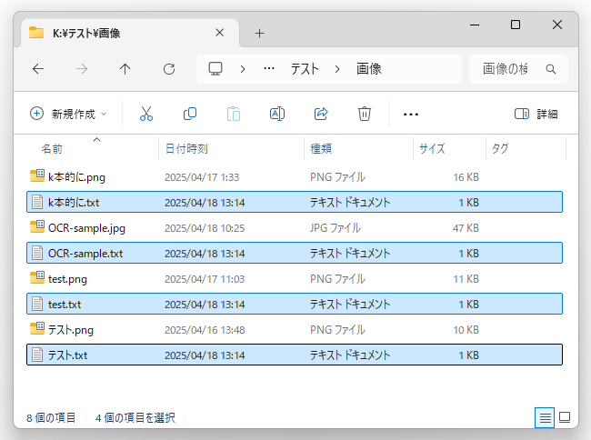591x440 pixels.
Task: Click date 2025/04/17 1:33
Action: click(202, 177)
